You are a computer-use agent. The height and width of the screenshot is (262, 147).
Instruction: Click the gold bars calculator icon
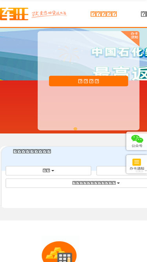tap(59, 252)
